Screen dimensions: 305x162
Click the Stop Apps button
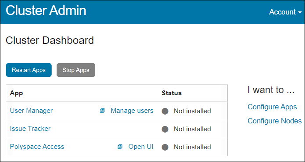click(76, 70)
